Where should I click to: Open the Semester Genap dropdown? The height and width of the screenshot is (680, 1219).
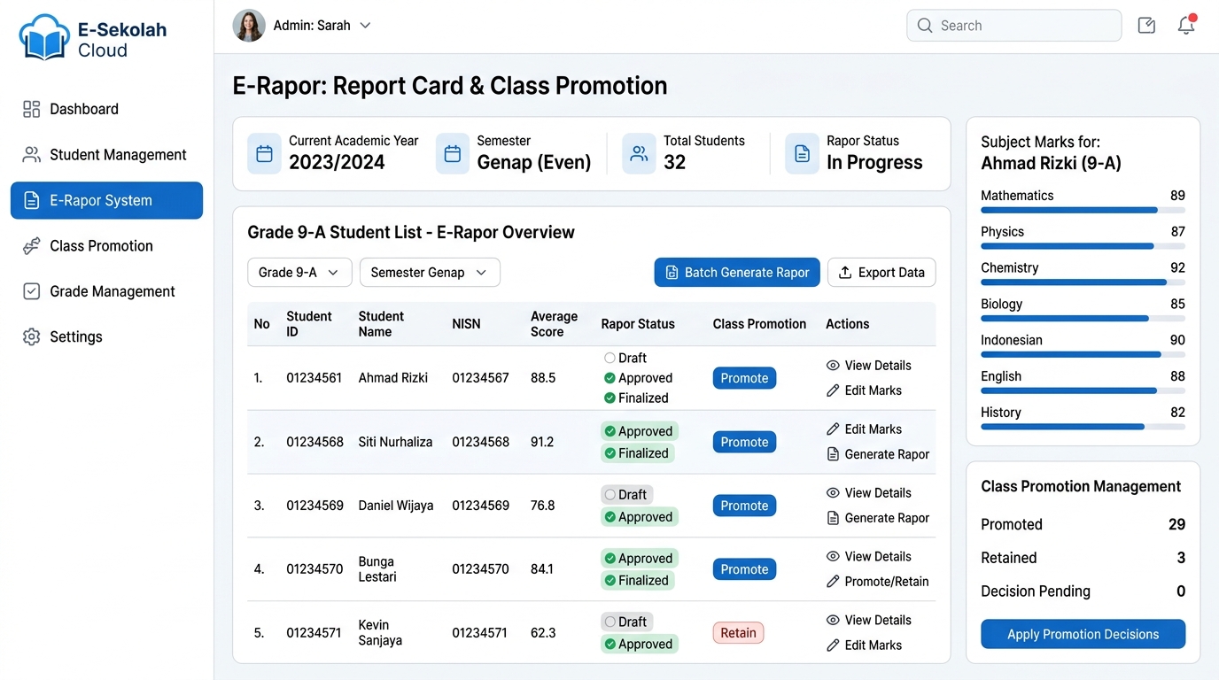(430, 273)
